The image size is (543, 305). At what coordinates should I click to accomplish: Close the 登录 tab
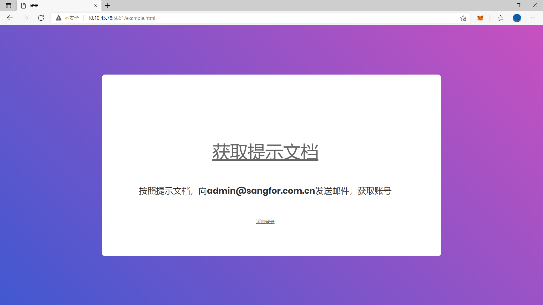click(x=96, y=6)
